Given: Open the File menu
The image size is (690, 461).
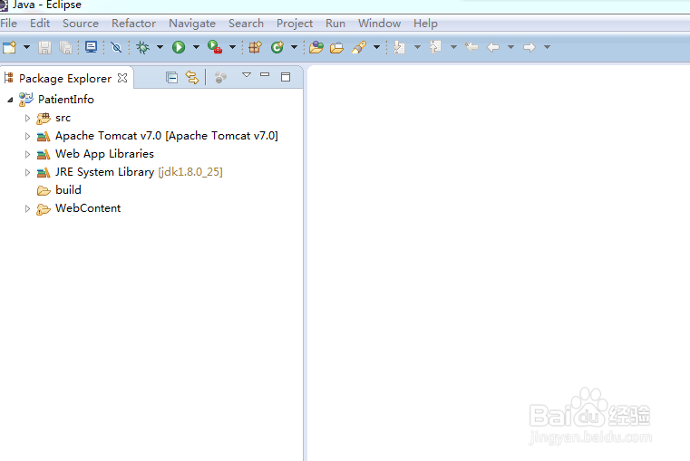Looking at the screenshot, I should pos(9,24).
